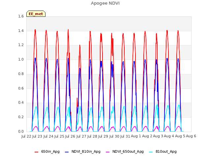Click the 0.4 y-axis tick label
The image size is (211, 158).
click(x=21, y=102)
